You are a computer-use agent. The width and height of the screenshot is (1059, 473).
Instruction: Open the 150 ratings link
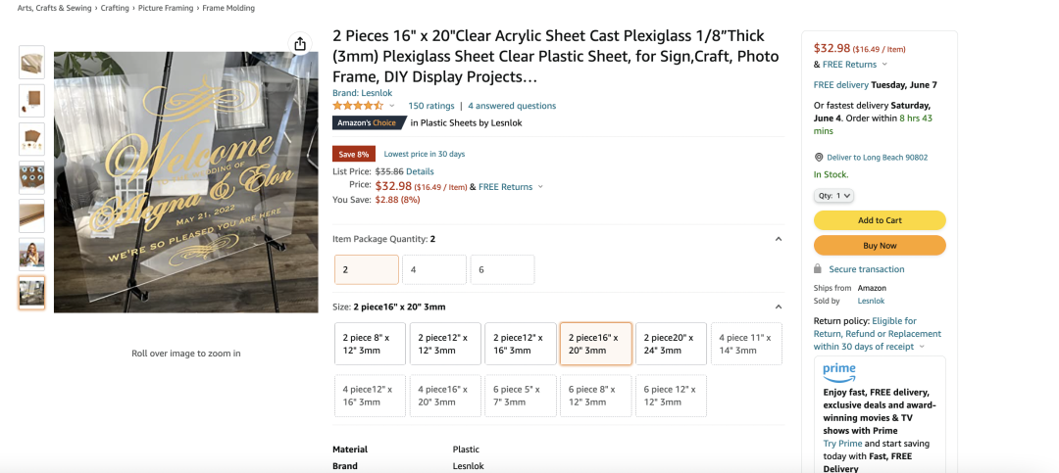click(431, 106)
